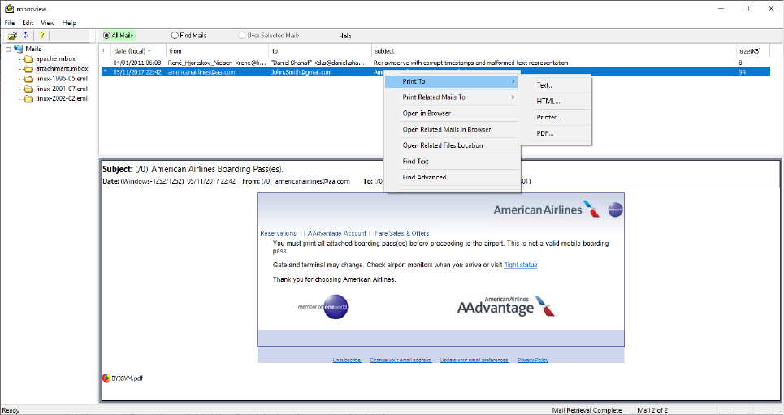
Task: Click the BYIGVM.pdf attachment icon
Action: coord(106,378)
